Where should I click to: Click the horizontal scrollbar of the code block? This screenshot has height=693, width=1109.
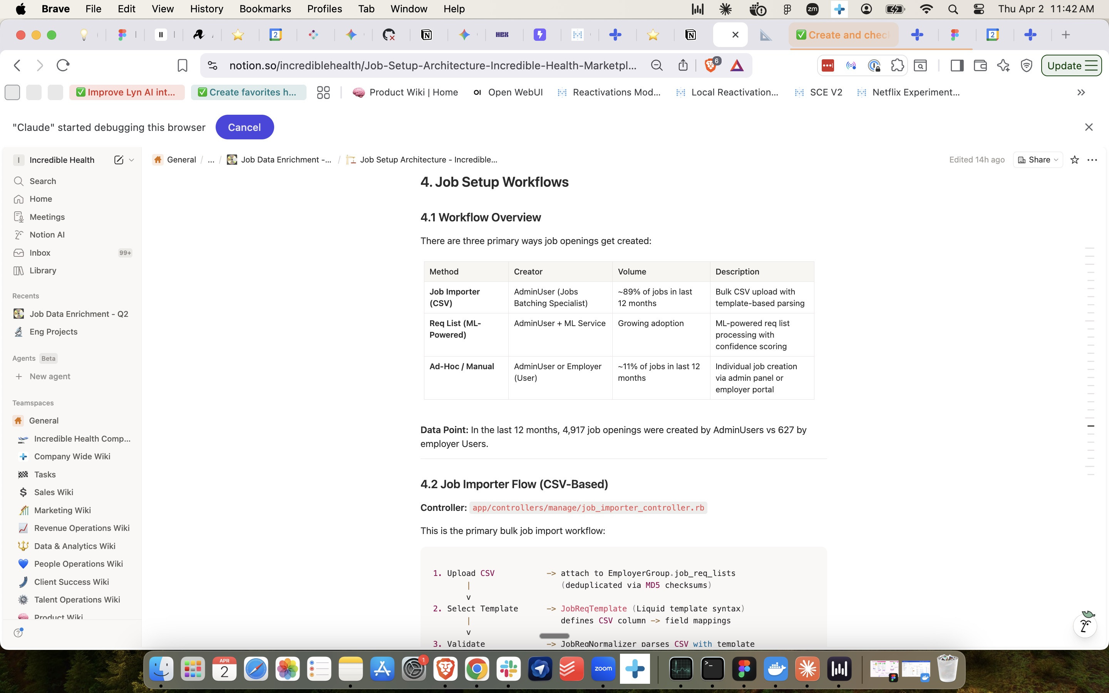(x=554, y=636)
